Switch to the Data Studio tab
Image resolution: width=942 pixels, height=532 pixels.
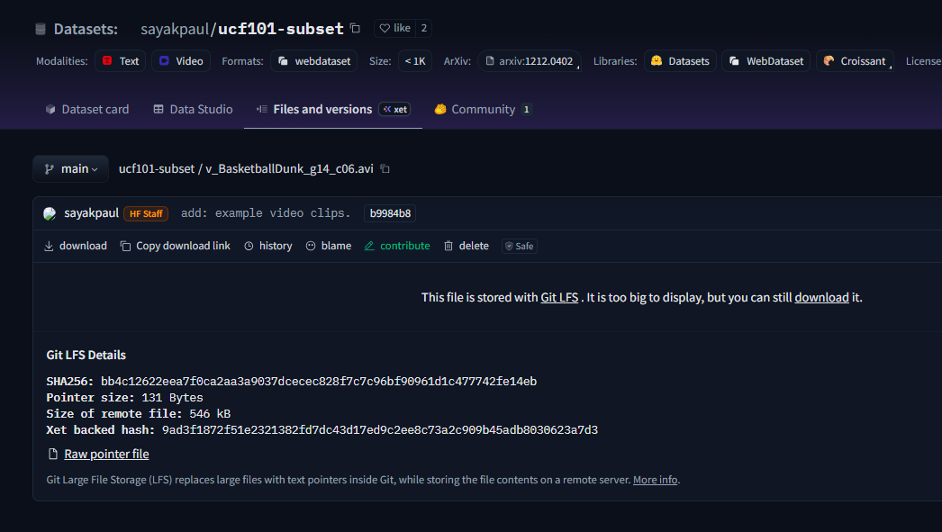(193, 109)
